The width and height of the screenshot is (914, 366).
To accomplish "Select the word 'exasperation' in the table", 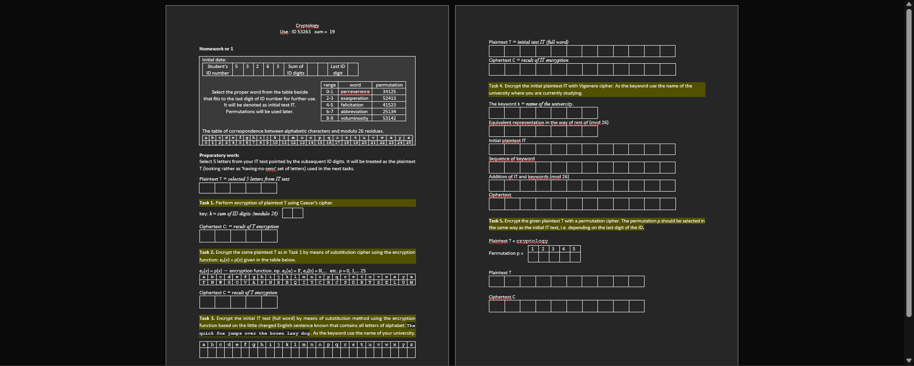I will [x=355, y=98].
